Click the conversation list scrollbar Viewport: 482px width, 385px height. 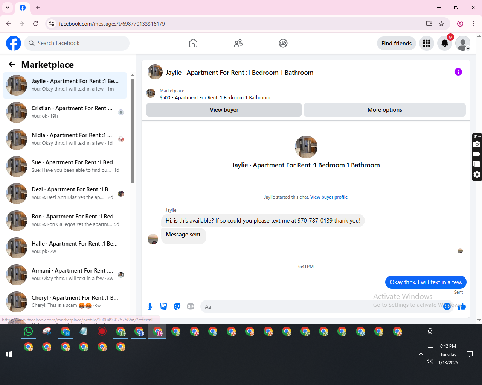click(x=133, y=131)
